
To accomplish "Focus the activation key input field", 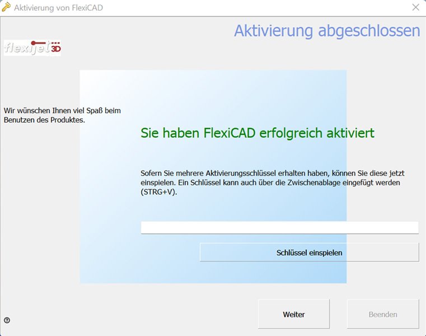I will point(279,227).
